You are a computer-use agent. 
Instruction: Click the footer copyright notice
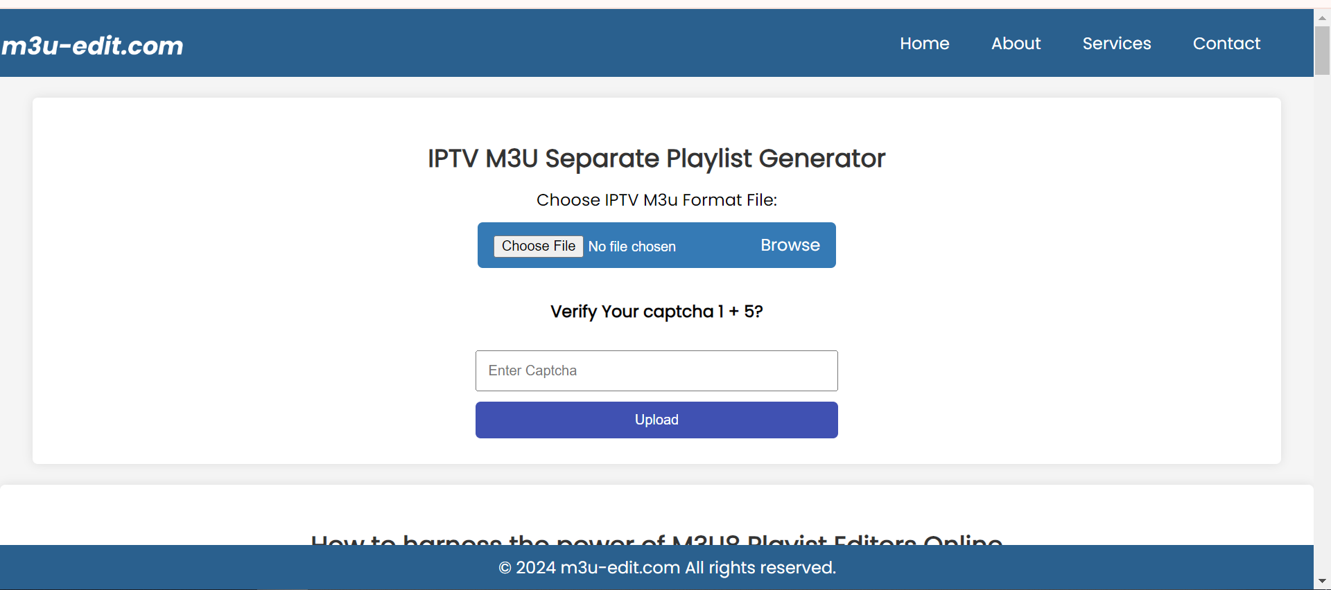[x=667, y=568]
